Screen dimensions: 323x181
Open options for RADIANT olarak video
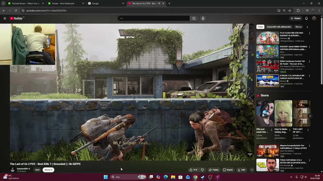coord(309,47)
